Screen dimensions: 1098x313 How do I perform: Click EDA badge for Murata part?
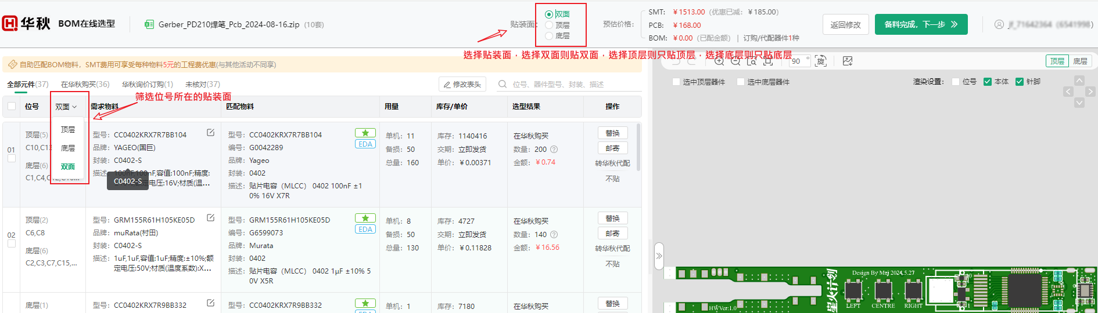click(x=365, y=230)
